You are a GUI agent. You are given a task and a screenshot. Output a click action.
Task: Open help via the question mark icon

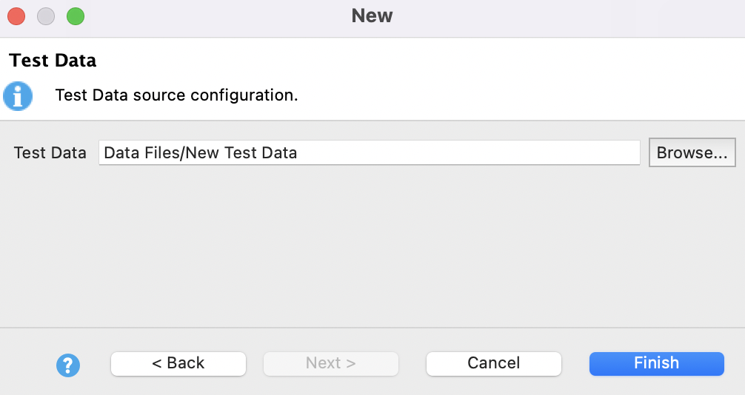click(x=68, y=364)
